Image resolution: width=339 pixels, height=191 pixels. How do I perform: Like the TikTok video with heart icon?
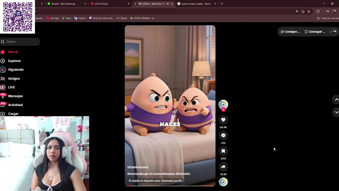click(x=223, y=120)
